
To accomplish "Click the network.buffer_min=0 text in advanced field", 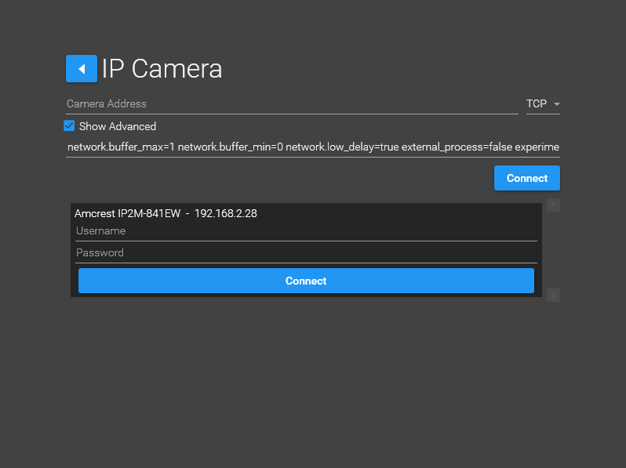I will [x=231, y=147].
